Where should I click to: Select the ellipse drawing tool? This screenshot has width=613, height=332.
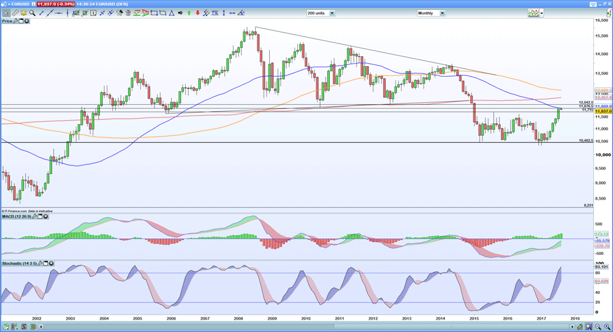[x=162, y=13]
